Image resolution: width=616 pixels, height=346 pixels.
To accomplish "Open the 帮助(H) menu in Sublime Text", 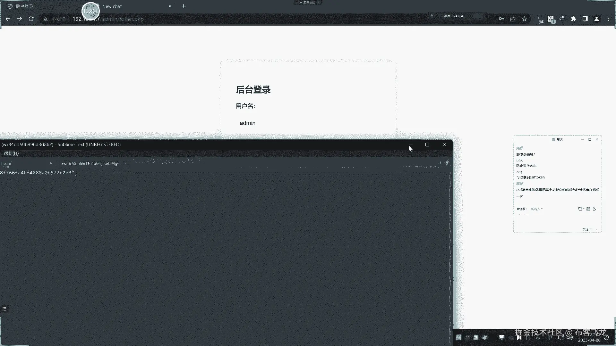I will pyautogui.click(x=11, y=153).
